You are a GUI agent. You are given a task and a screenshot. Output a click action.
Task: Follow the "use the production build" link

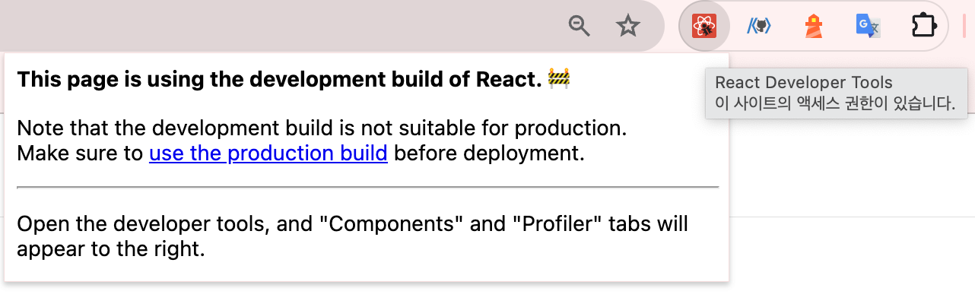coord(268,153)
